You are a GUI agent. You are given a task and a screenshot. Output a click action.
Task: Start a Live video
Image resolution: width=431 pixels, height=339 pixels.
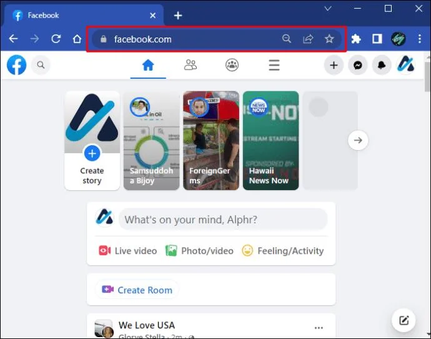(x=128, y=251)
